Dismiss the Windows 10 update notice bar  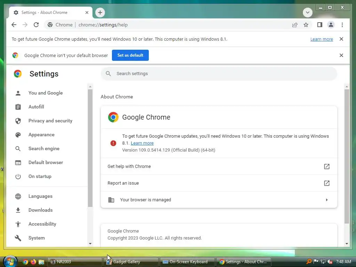pyautogui.click(x=341, y=39)
